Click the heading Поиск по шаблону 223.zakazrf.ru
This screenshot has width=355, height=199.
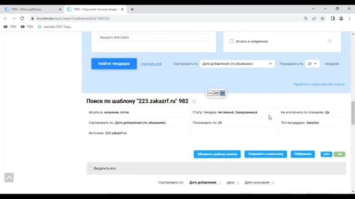[137, 101]
